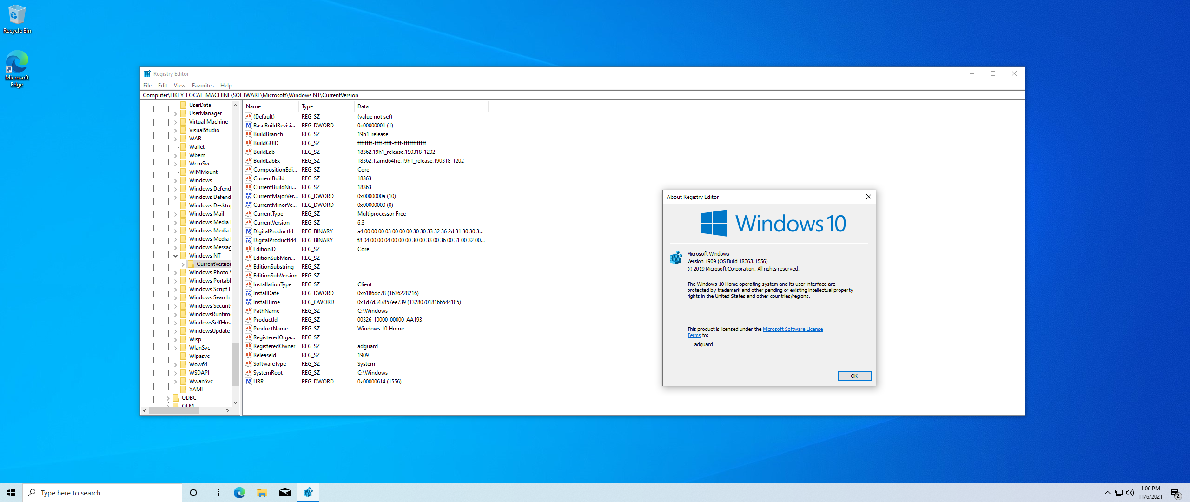The height and width of the screenshot is (502, 1190).
Task: Expand the ODBC tree node
Action: coord(168,398)
